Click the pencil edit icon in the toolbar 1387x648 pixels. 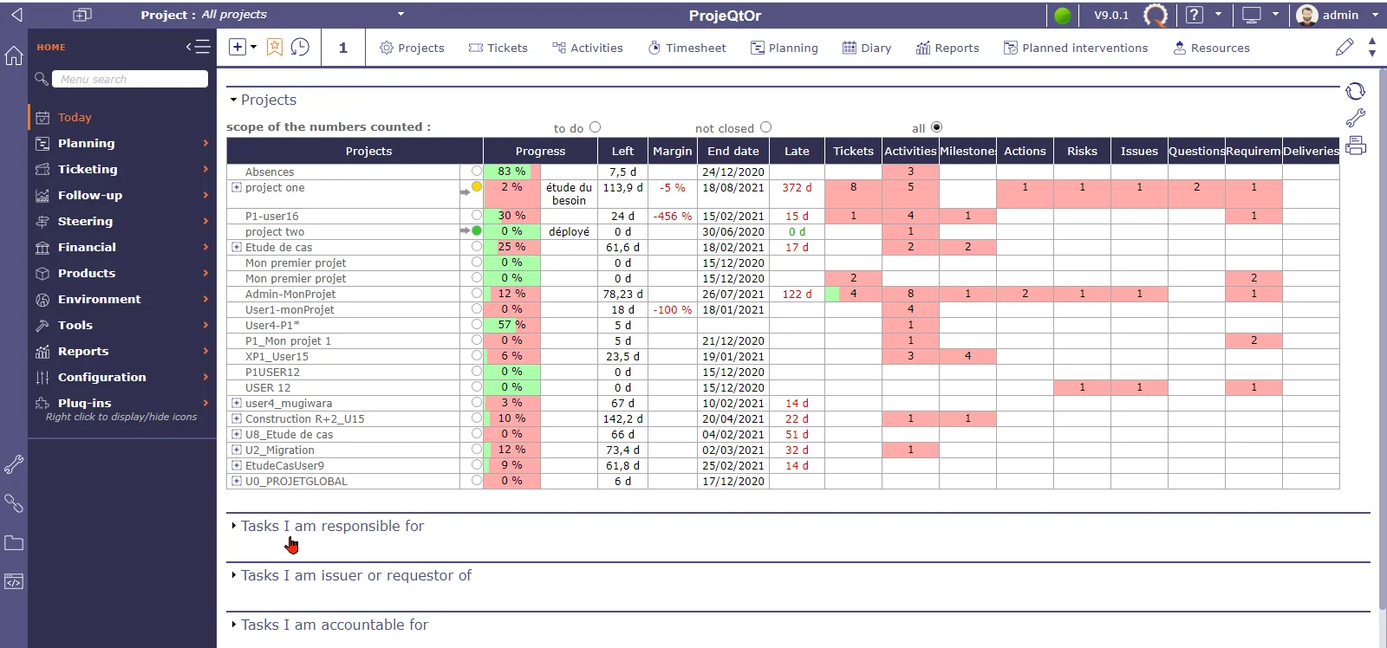1345,47
